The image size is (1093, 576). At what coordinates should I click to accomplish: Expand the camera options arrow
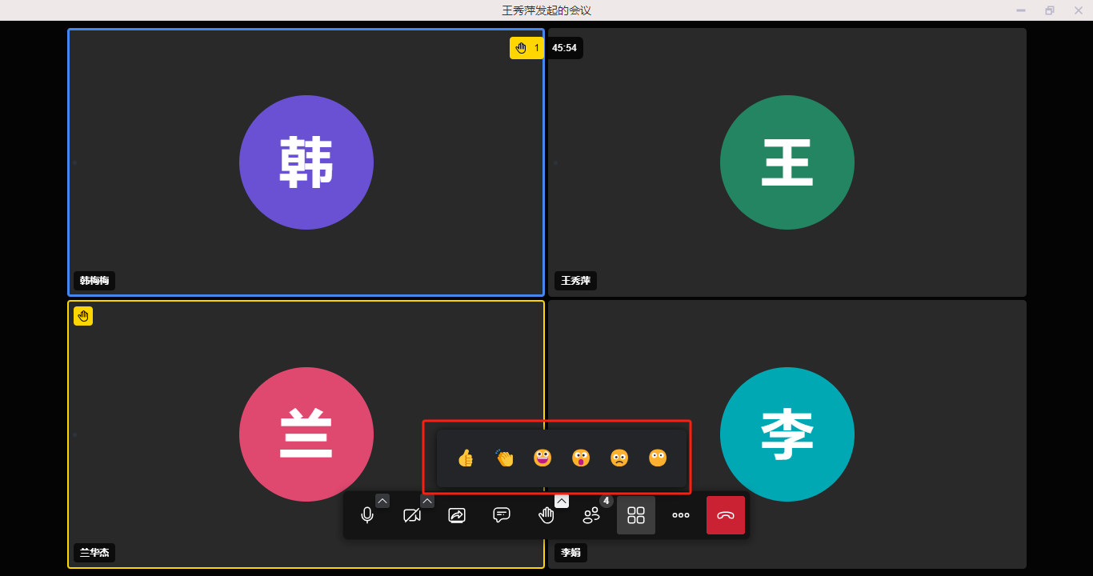pyautogui.click(x=427, y=501)
